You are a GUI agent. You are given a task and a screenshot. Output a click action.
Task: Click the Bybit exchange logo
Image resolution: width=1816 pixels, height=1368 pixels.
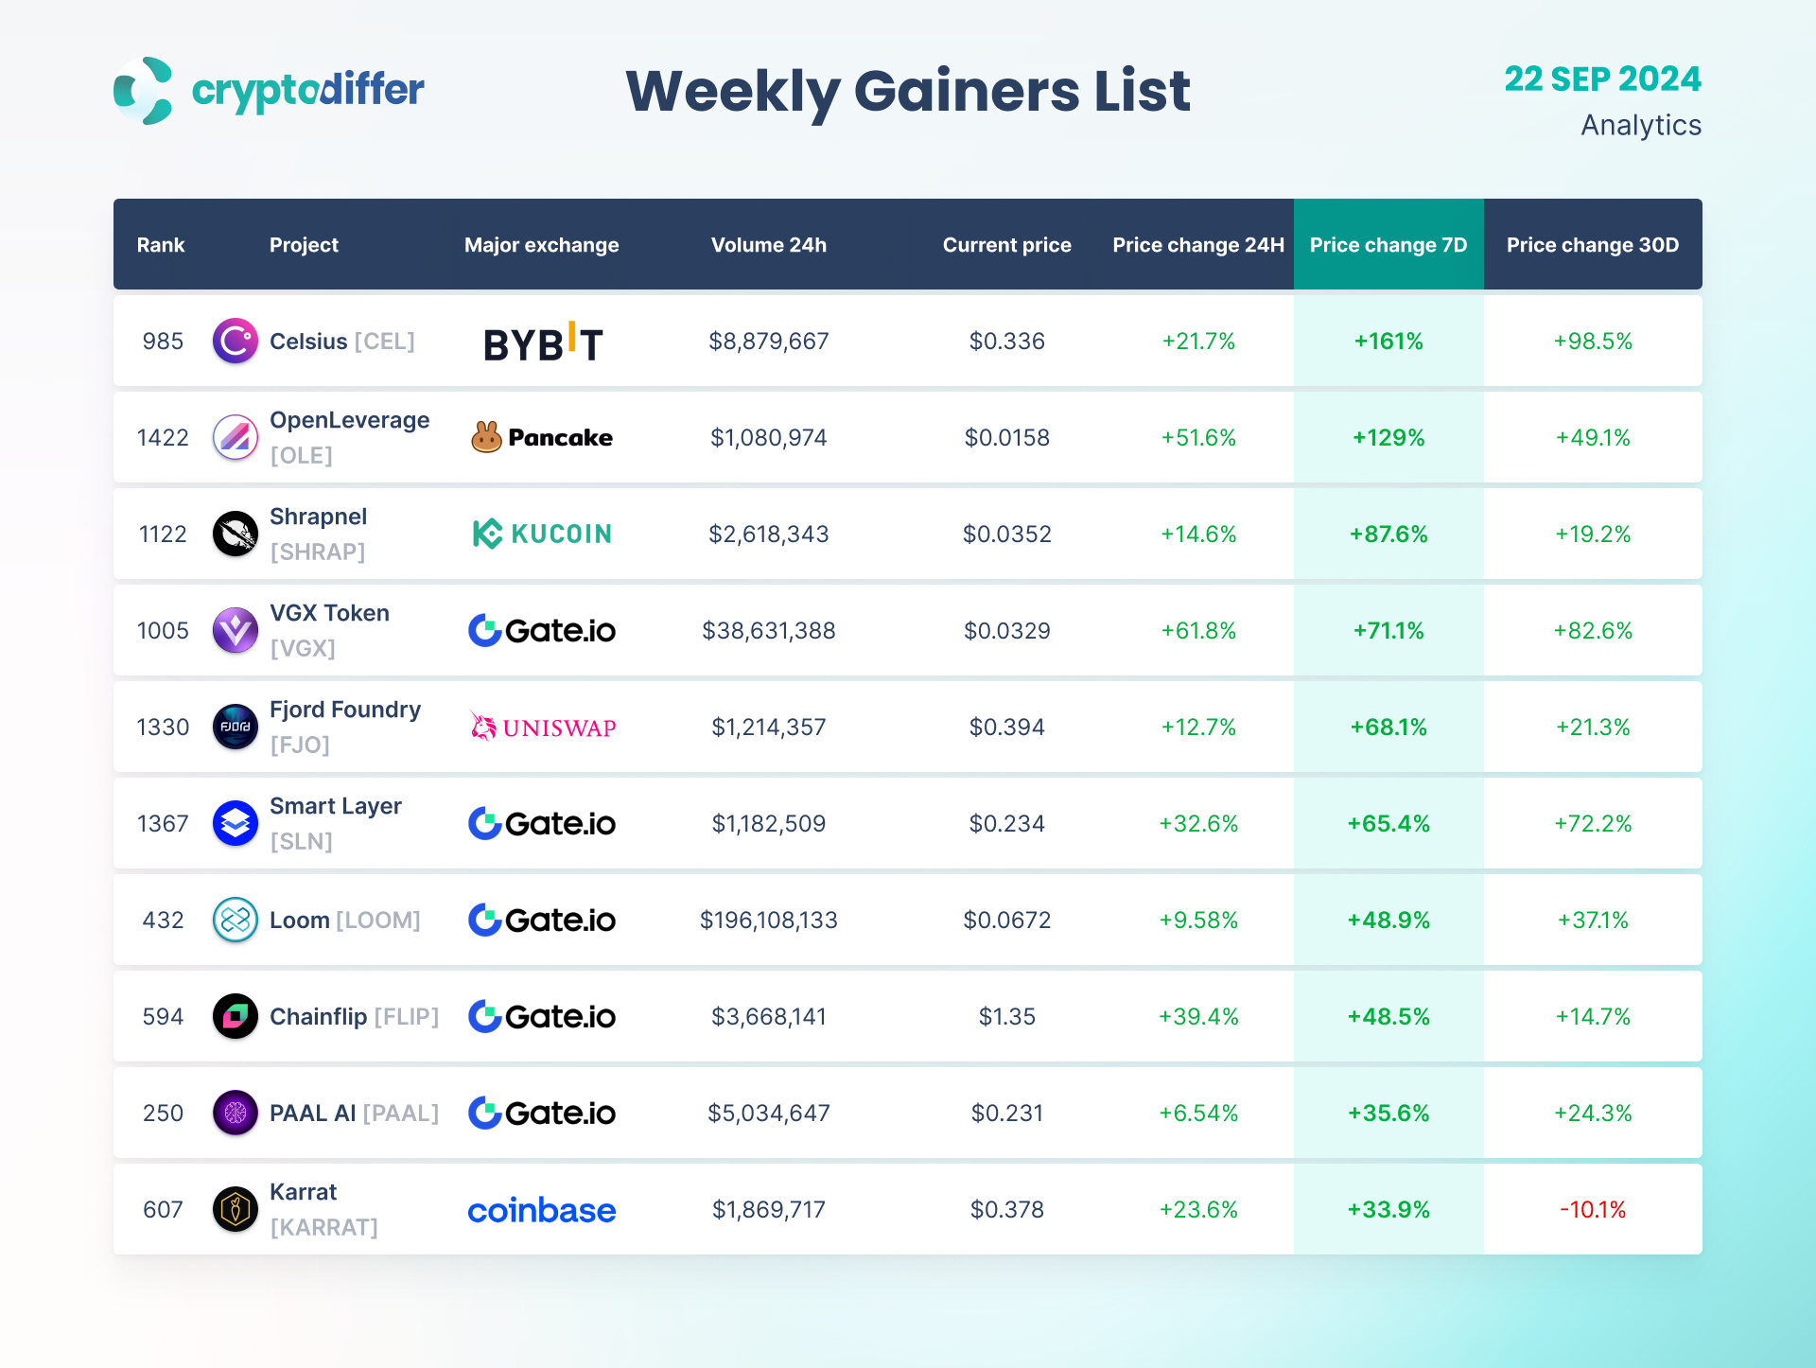[542, 342]
